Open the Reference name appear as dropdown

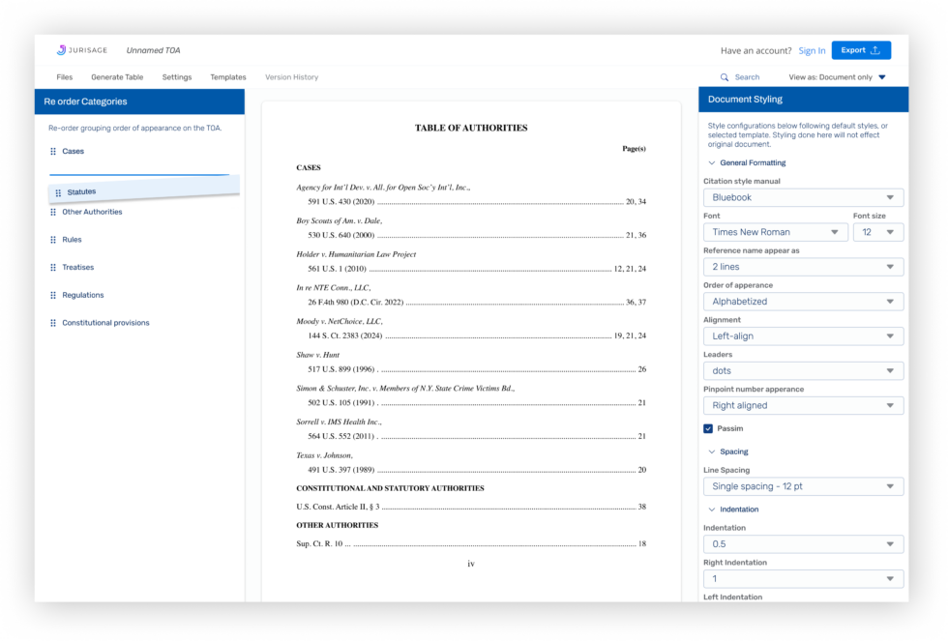tap(803, 267)
